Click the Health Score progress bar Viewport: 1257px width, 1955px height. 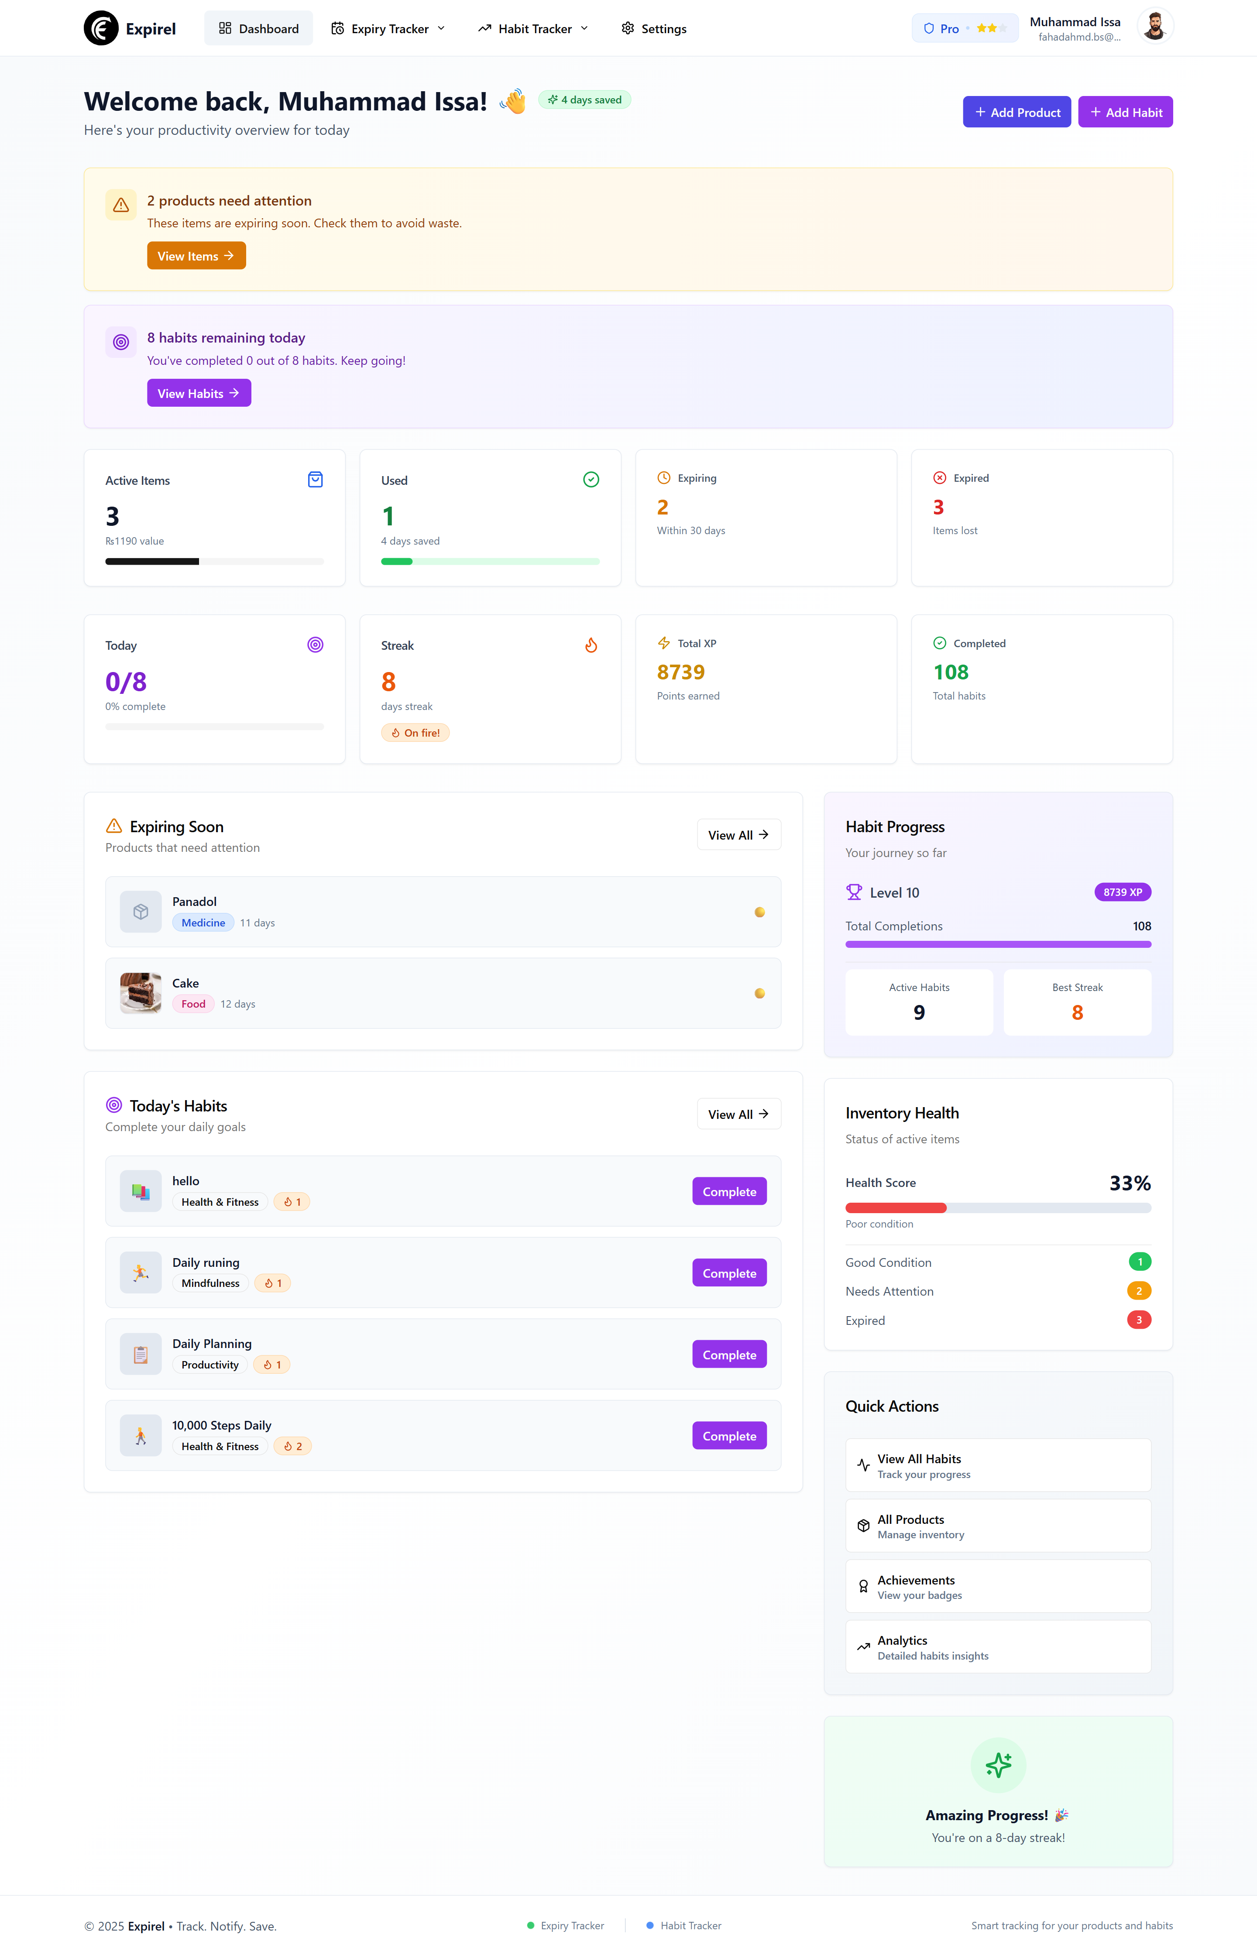click(997, 1207)
